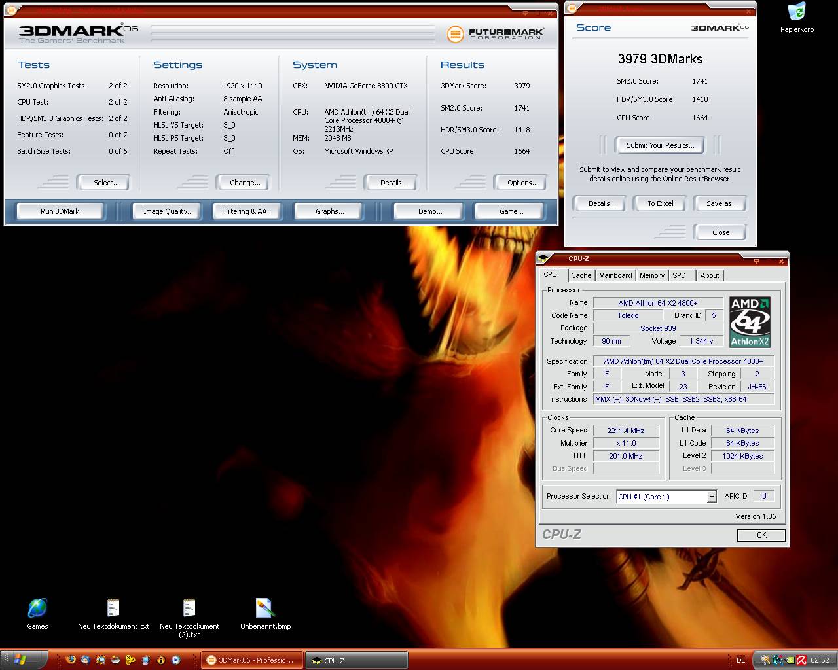Click the GFX value NVIDIA GeForce 8800 GTX
Viewport: 838px width, 670px height.
[366, 86]
